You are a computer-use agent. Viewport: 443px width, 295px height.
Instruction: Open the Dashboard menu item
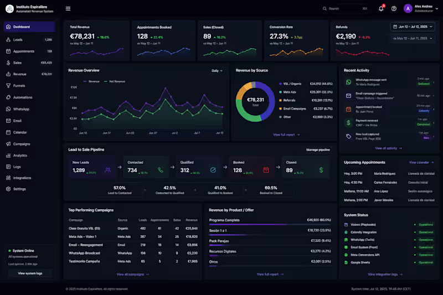pyautogui.click(x=29, y=27)
